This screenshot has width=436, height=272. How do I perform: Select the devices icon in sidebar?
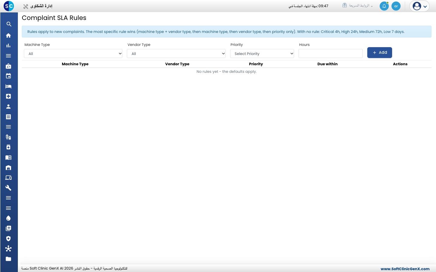(8, 178)
